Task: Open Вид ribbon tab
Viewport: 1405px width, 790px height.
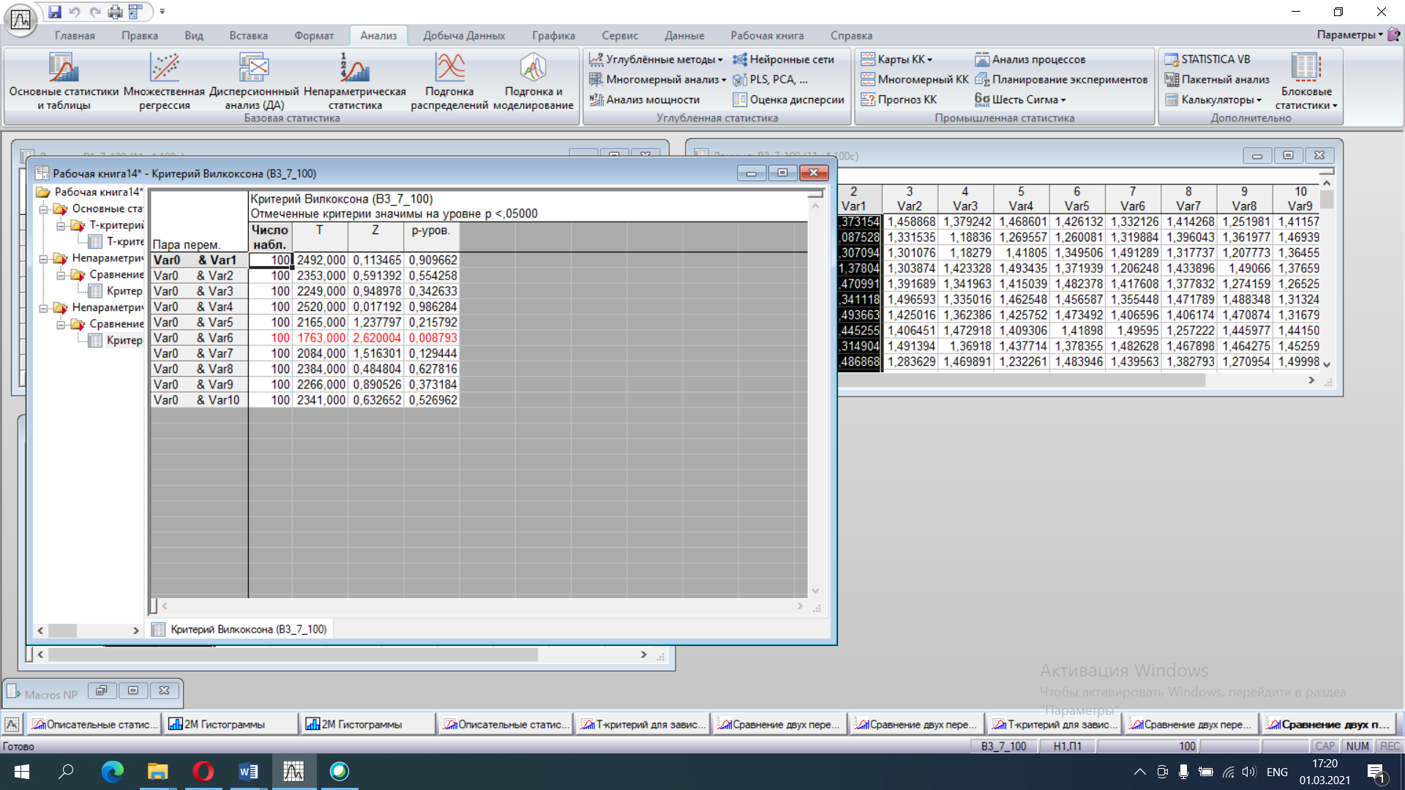Action: click(194, 35)
